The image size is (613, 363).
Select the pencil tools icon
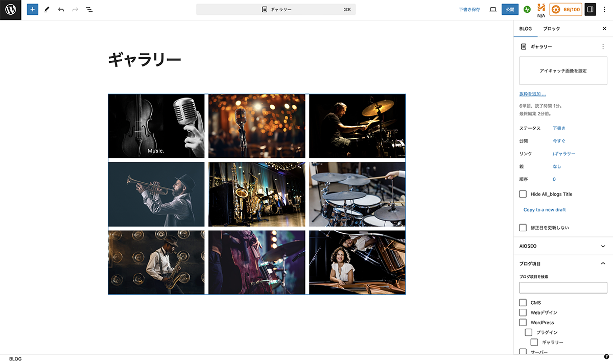(x=46, y=10)
